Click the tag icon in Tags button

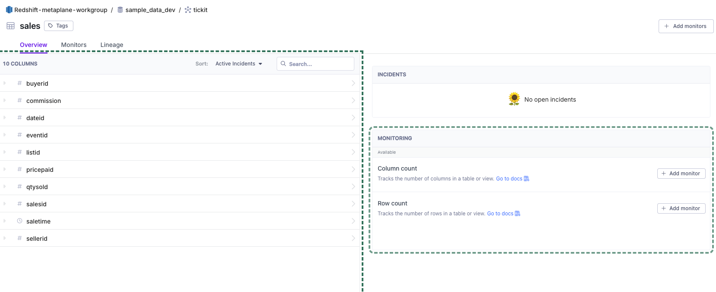tap(50, 26)
